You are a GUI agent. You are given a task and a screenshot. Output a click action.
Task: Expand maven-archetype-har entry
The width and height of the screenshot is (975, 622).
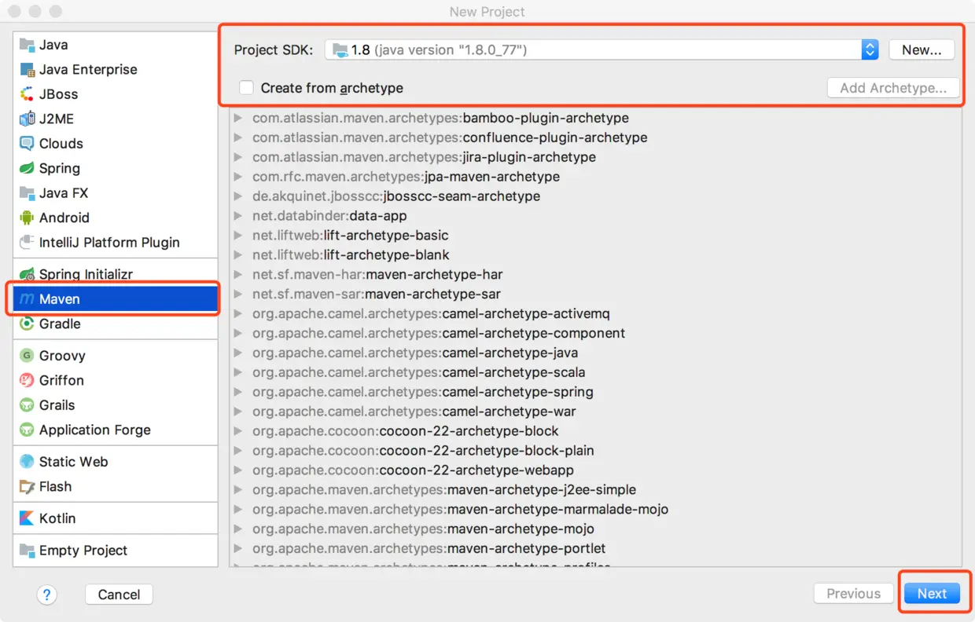click(238, 274)
